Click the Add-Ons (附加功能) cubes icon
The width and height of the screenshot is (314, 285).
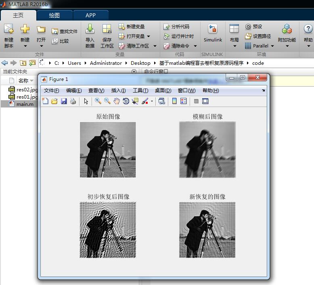click(x=287, y=29)
